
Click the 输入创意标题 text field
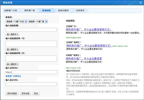point(31,30)
